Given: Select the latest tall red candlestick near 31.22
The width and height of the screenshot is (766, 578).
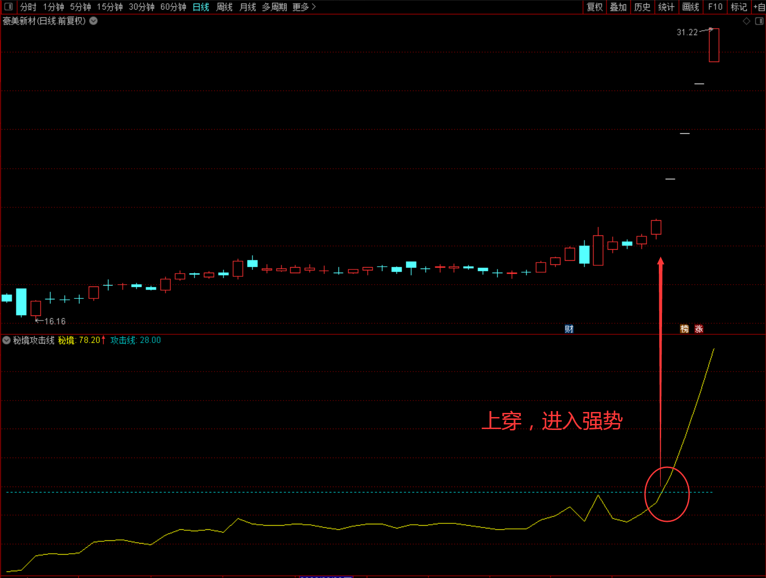Looking at the screenshot, I should pos(714,45).
